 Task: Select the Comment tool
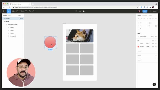click(x=33, y=11)
